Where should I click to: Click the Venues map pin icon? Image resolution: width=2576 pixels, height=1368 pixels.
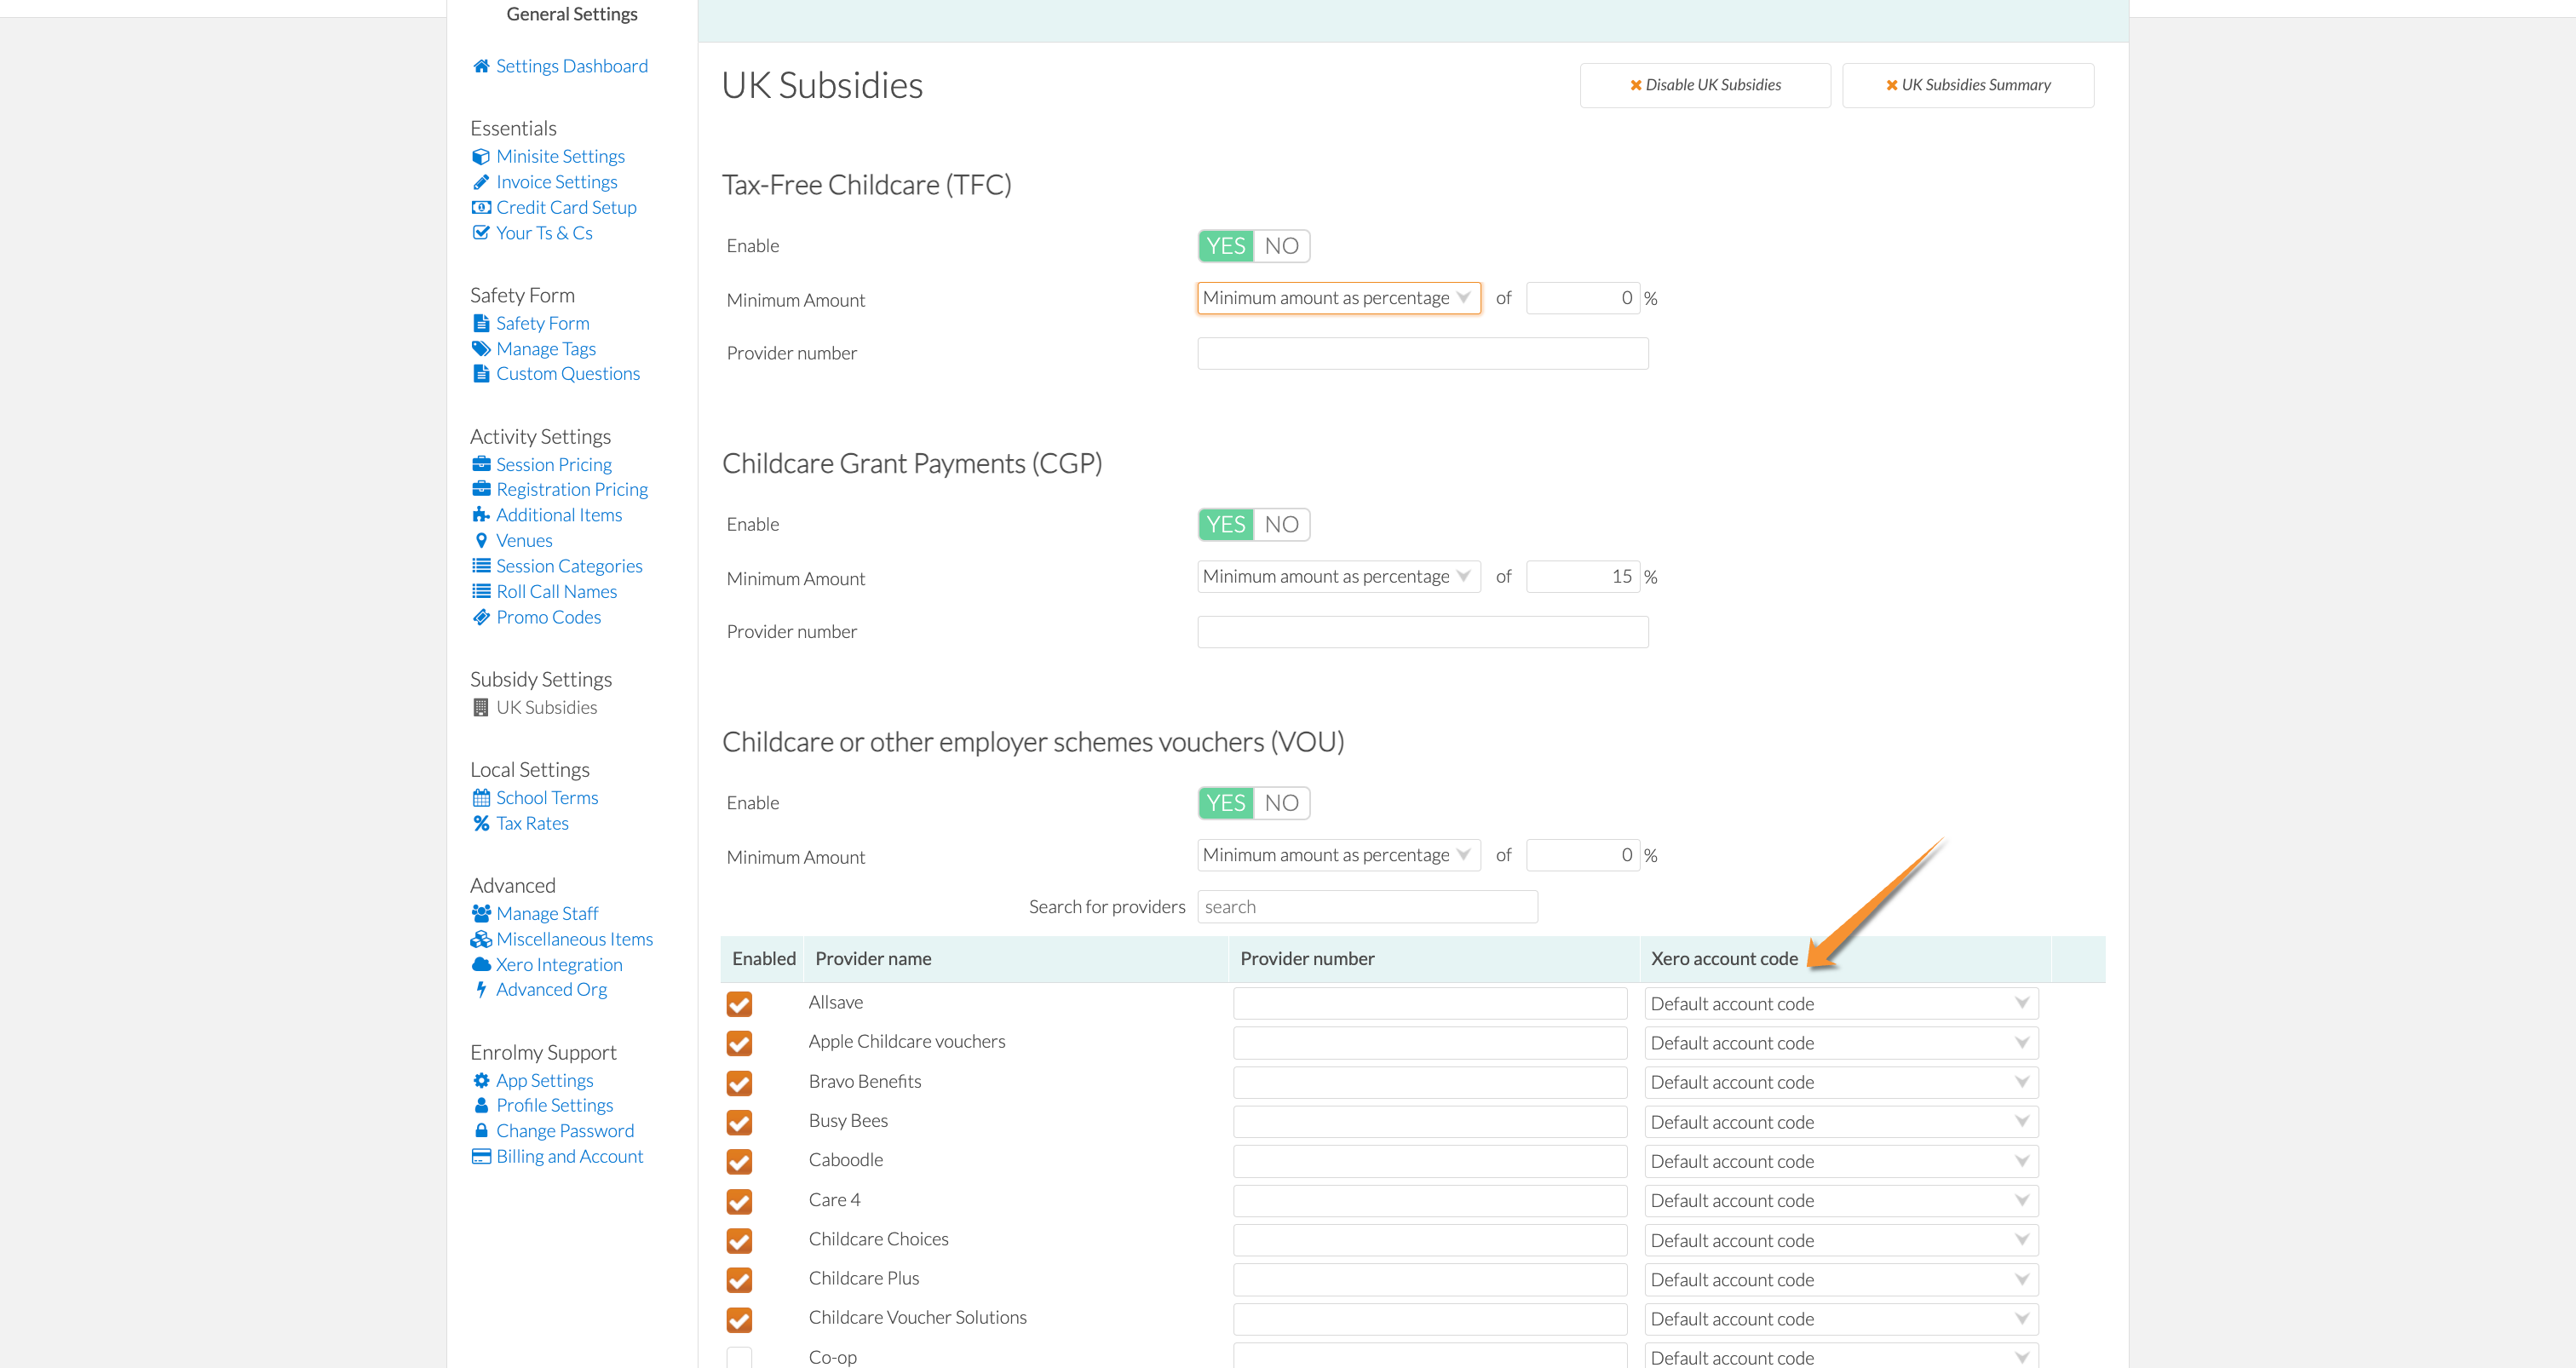pyautogui.click(x=481, y=540)
